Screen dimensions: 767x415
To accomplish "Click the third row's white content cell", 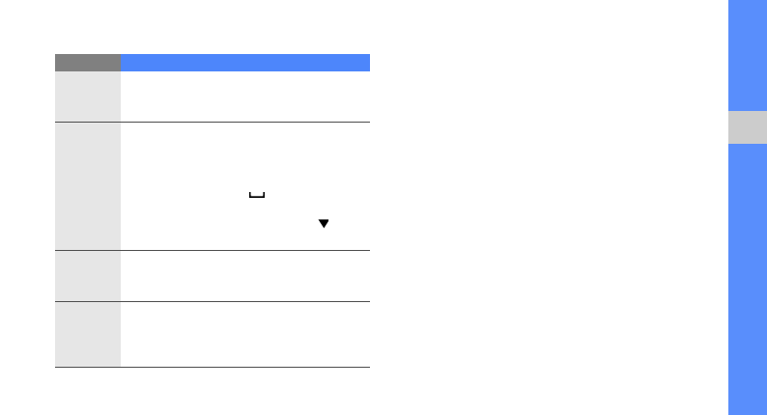I will click(245, 276).
